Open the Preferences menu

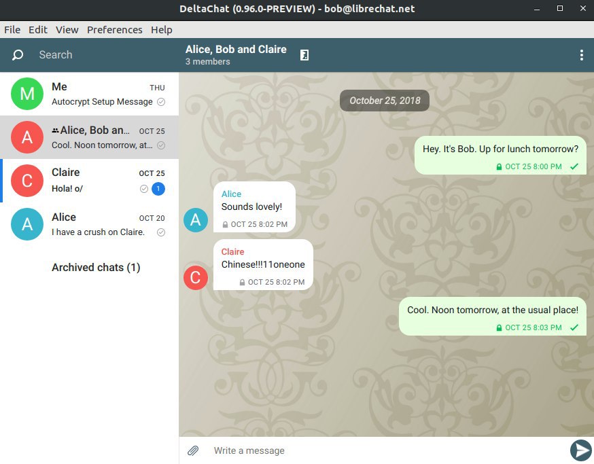pyautogui.click(x=115, y=29)
